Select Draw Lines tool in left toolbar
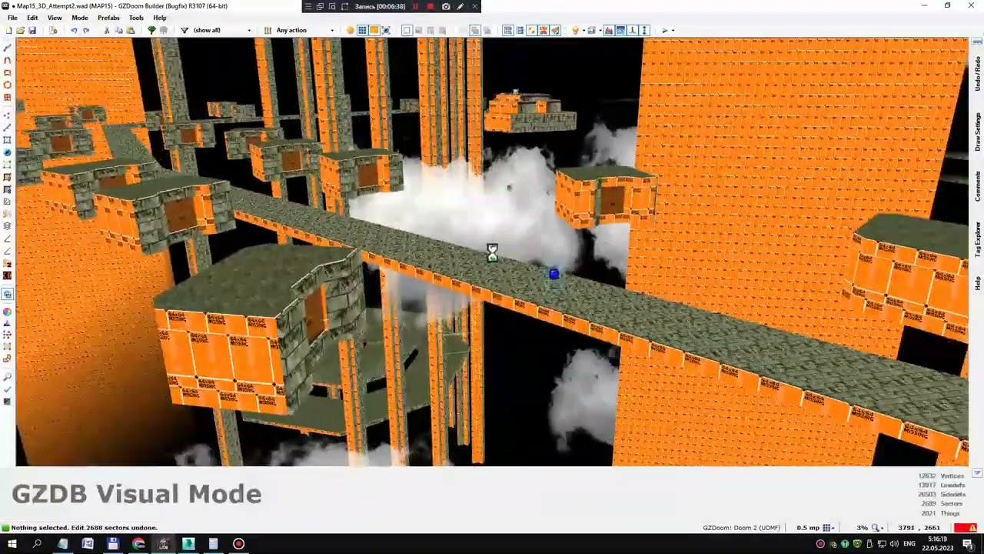This screenshot has width=984, height=554. pyautogui.click(x=8, y=48)
